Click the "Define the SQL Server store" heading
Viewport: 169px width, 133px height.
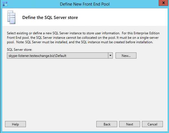[50, 18]
